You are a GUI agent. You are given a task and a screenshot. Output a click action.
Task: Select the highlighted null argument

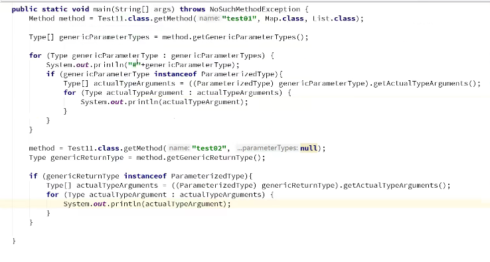(x=309, y=149)
